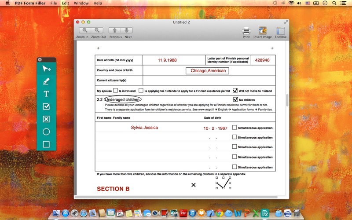Click the identity number 428946

pos(262,60)
